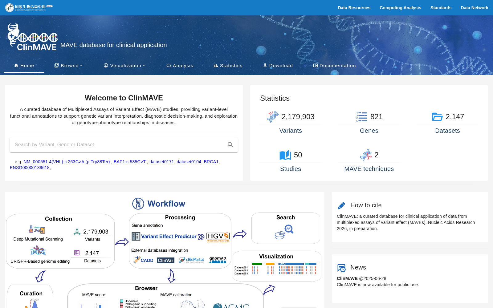This screenshot has width=493, height=308.
Task: Click the HGVS logo in Processing box
Action: tap(218, 237)
